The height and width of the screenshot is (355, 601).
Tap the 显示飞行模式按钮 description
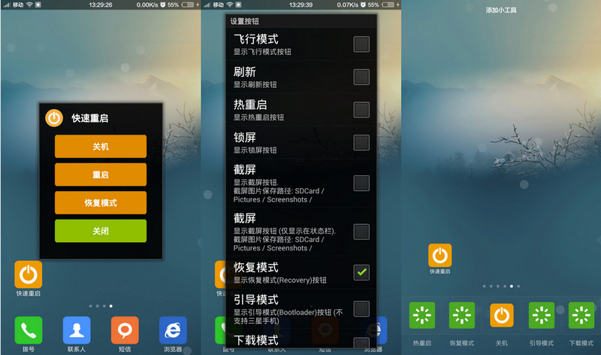click(x=262, y=52)
